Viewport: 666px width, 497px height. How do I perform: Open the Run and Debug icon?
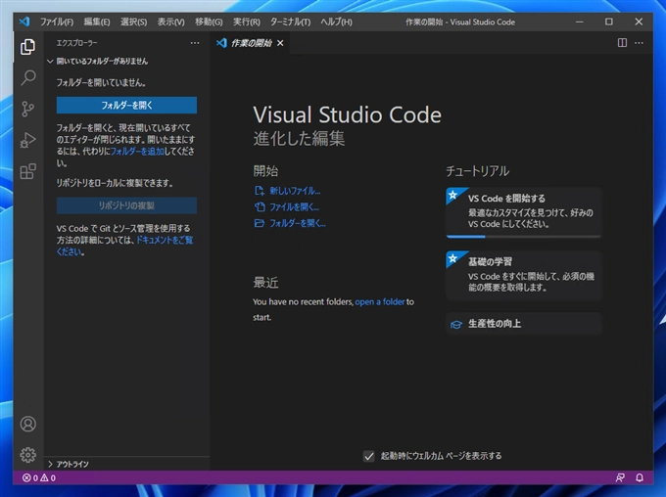pyautogui.click(x=27, y=140)
